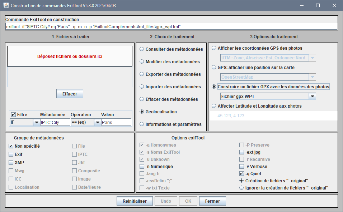This screenshot has width=343, height=212.
Task: Check the -lang fr option
Action: [142, 174]
